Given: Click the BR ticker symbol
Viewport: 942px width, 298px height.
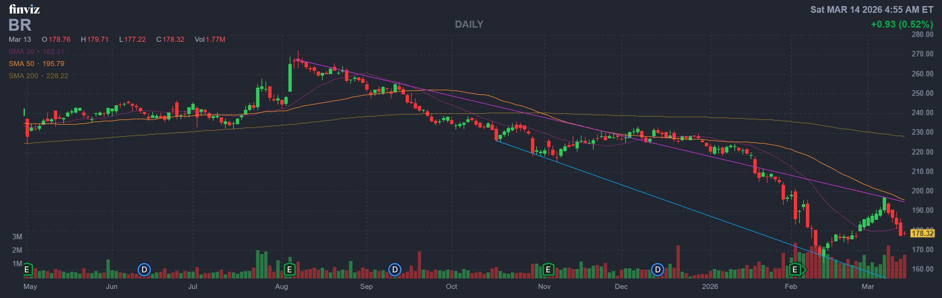Looking at the screenshot, I should (x=20, y=25).
